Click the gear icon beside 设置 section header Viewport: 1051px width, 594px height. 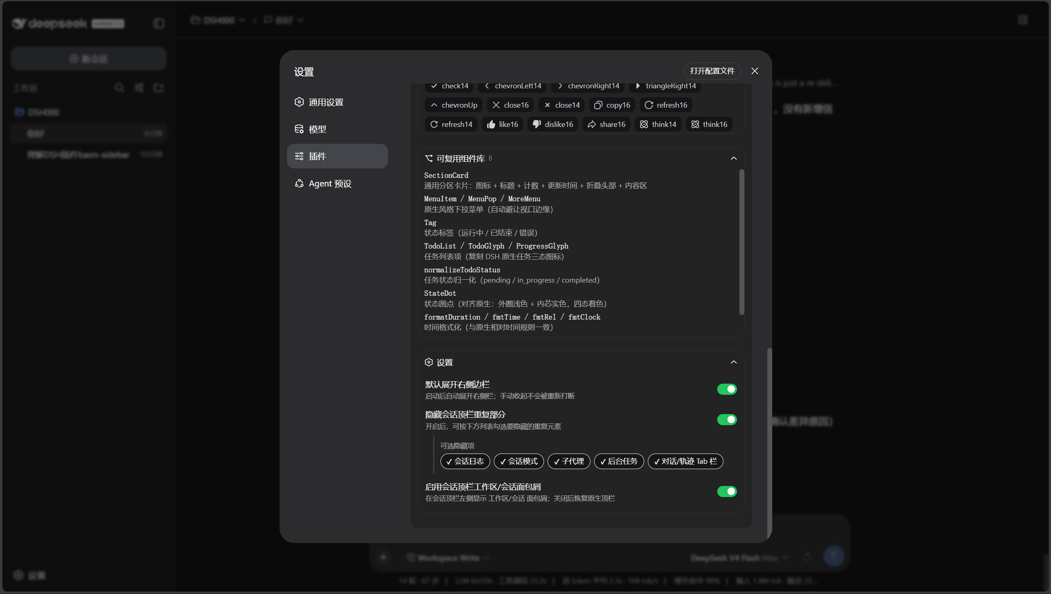click(429, 362)
